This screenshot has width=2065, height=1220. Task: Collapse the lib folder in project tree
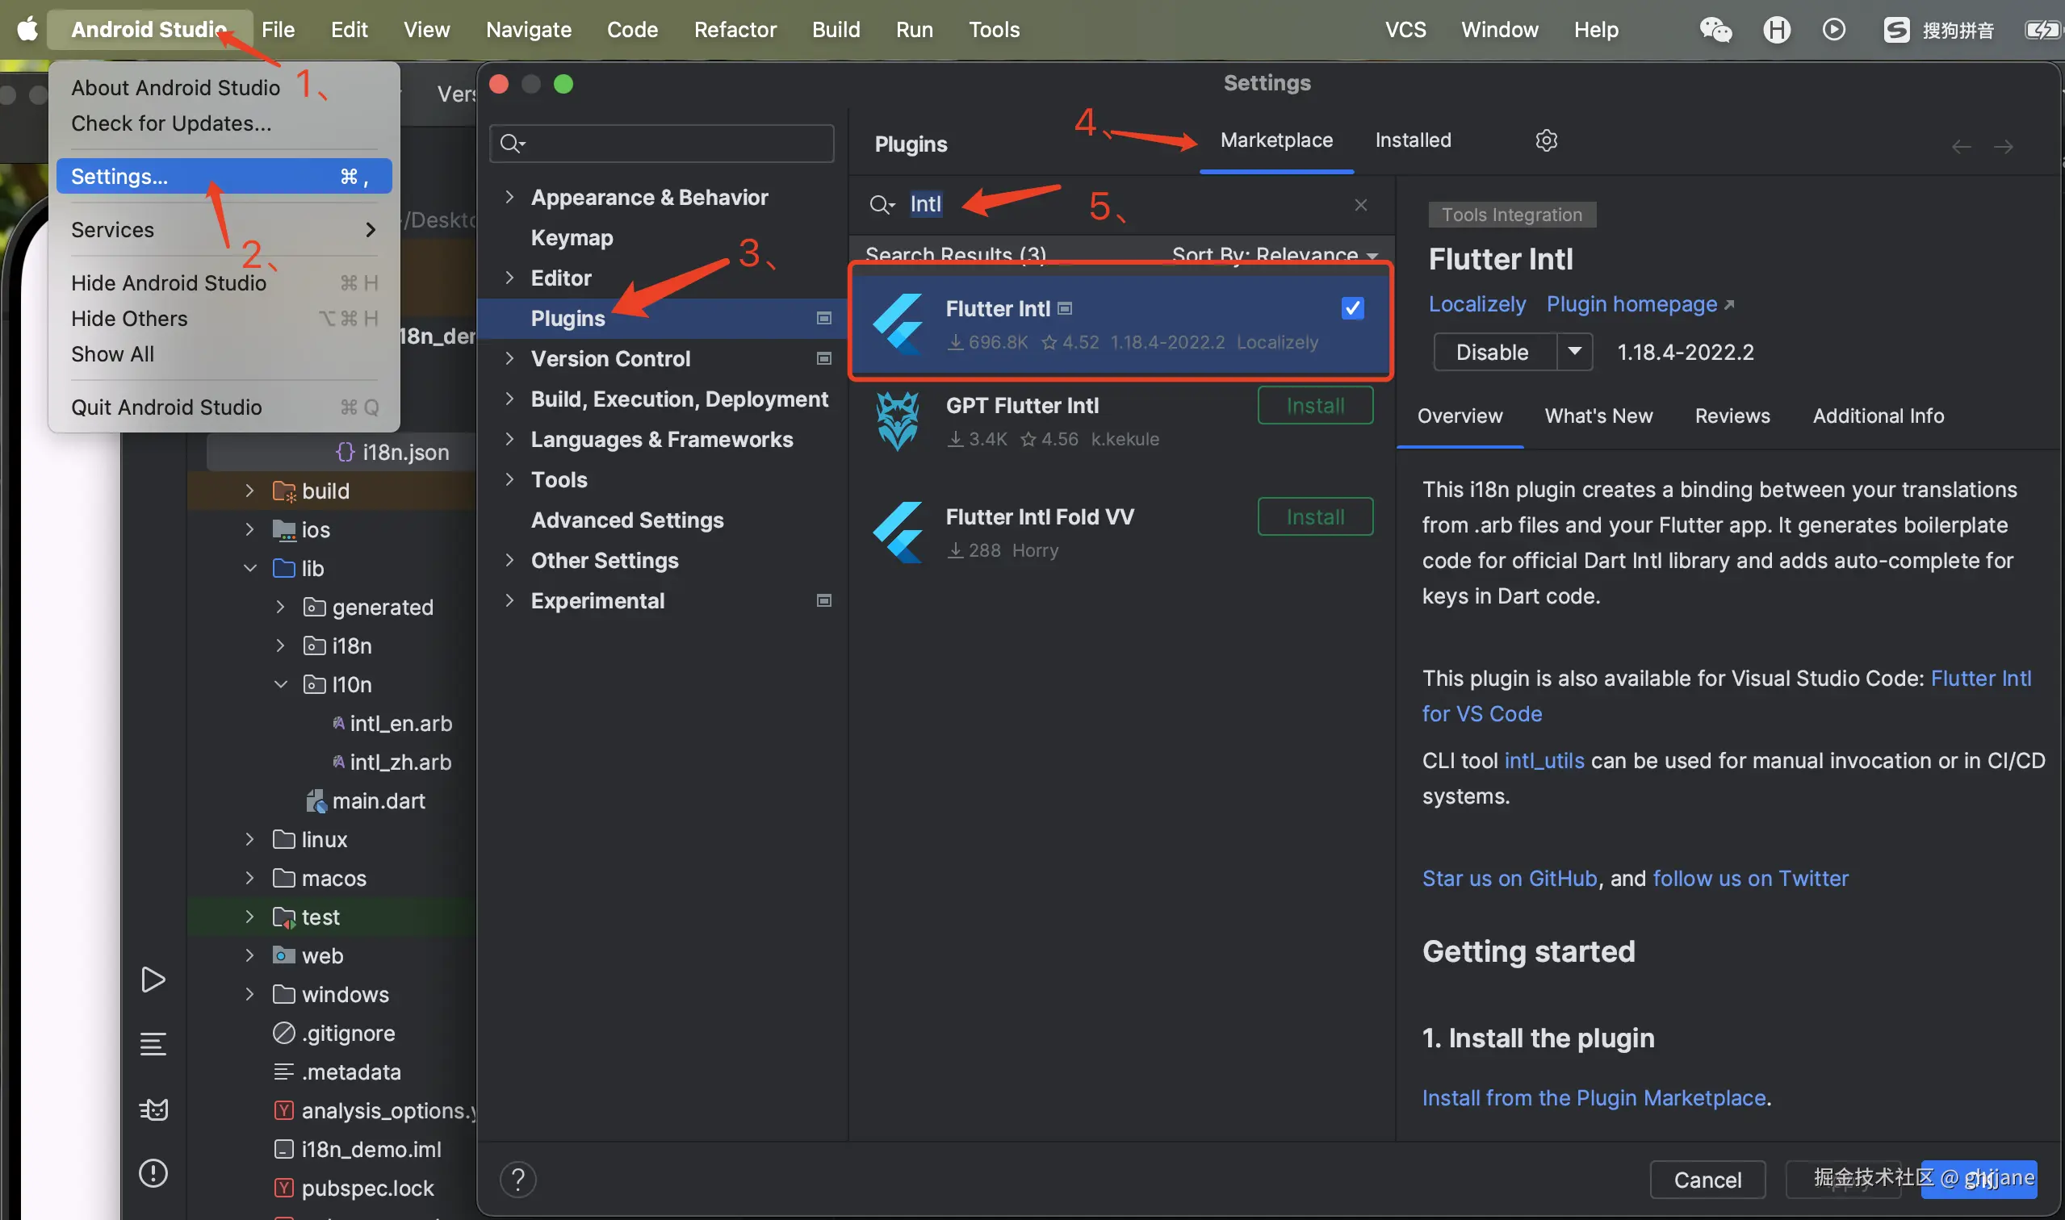click(250, 568)
